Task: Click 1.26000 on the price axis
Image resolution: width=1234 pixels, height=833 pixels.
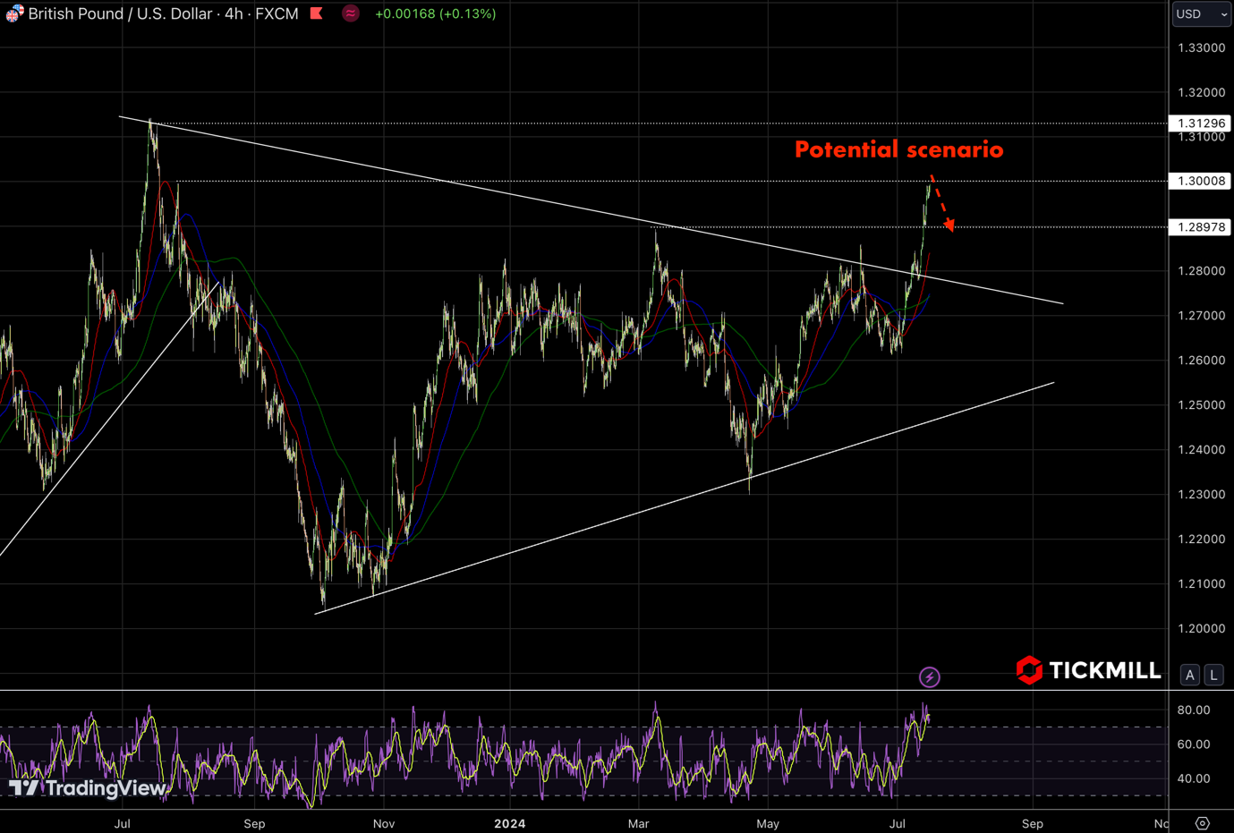Action: pyautogui.click(x=1202, y=361)
